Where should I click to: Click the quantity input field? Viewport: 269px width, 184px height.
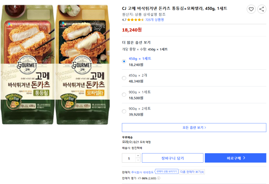click(129, 158)
